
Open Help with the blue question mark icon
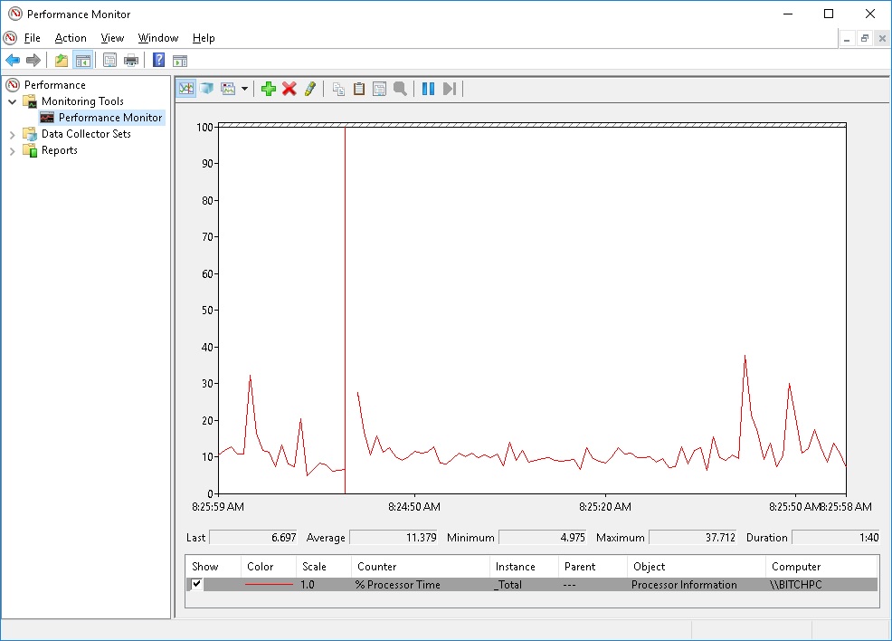pos(158,60)
